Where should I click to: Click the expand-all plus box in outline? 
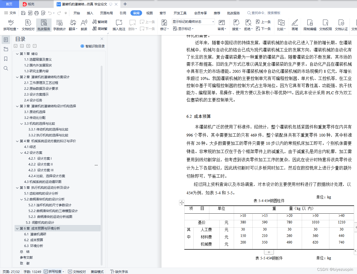pyautogui.click(x=28, y=46)
